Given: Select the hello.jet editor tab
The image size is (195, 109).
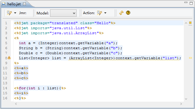Looking at the screenshot, I should (x=14, y=4).
